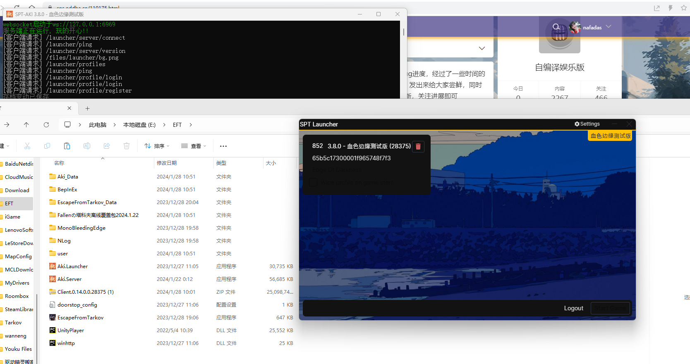Open the See more (...) toolbar menu
This screenshot has width=690, height=364.
223,146
